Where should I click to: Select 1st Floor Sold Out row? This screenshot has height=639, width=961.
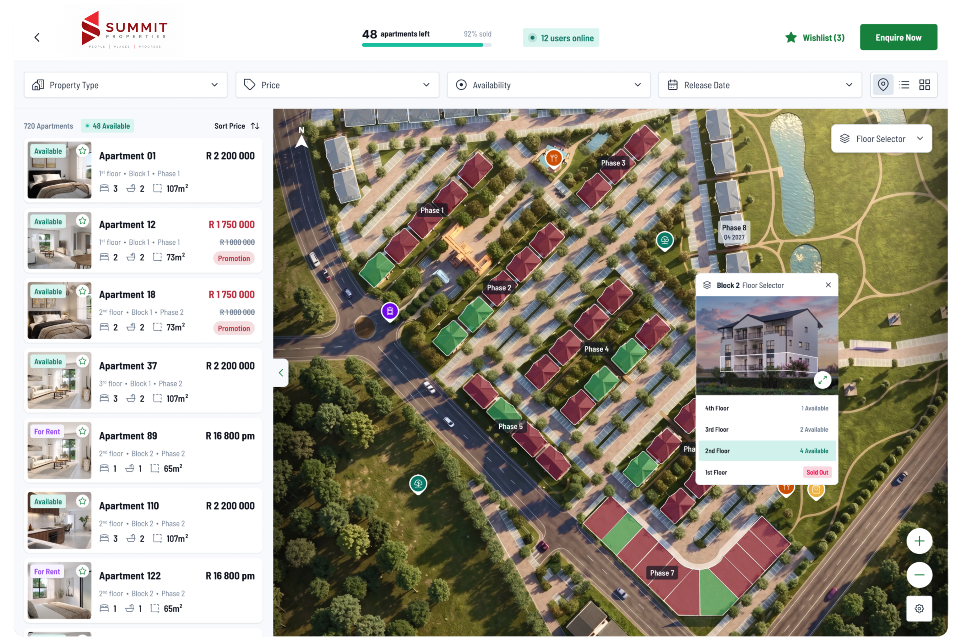pyautogui.click(x=767, y=473)
